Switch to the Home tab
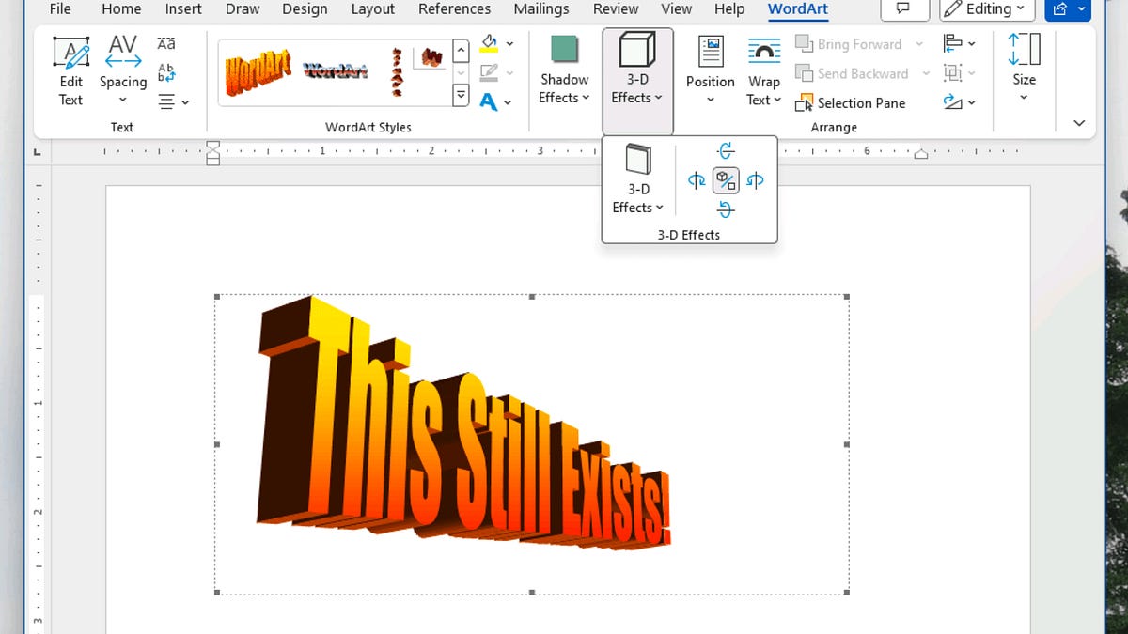 tap(121, 9)
